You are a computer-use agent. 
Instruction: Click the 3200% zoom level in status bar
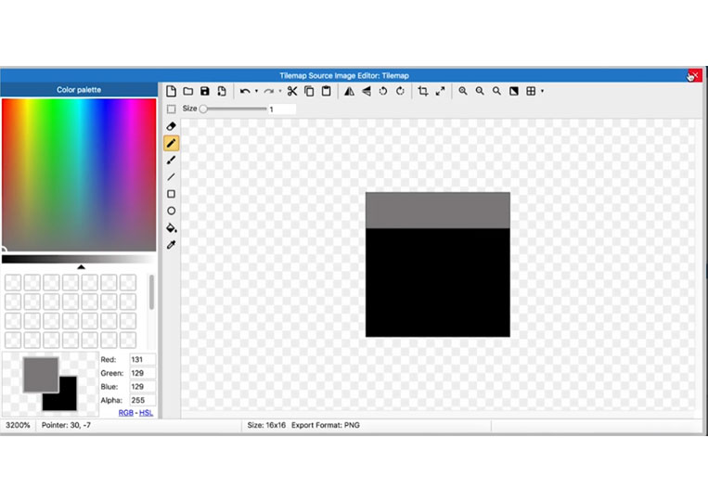click(18, 425)
